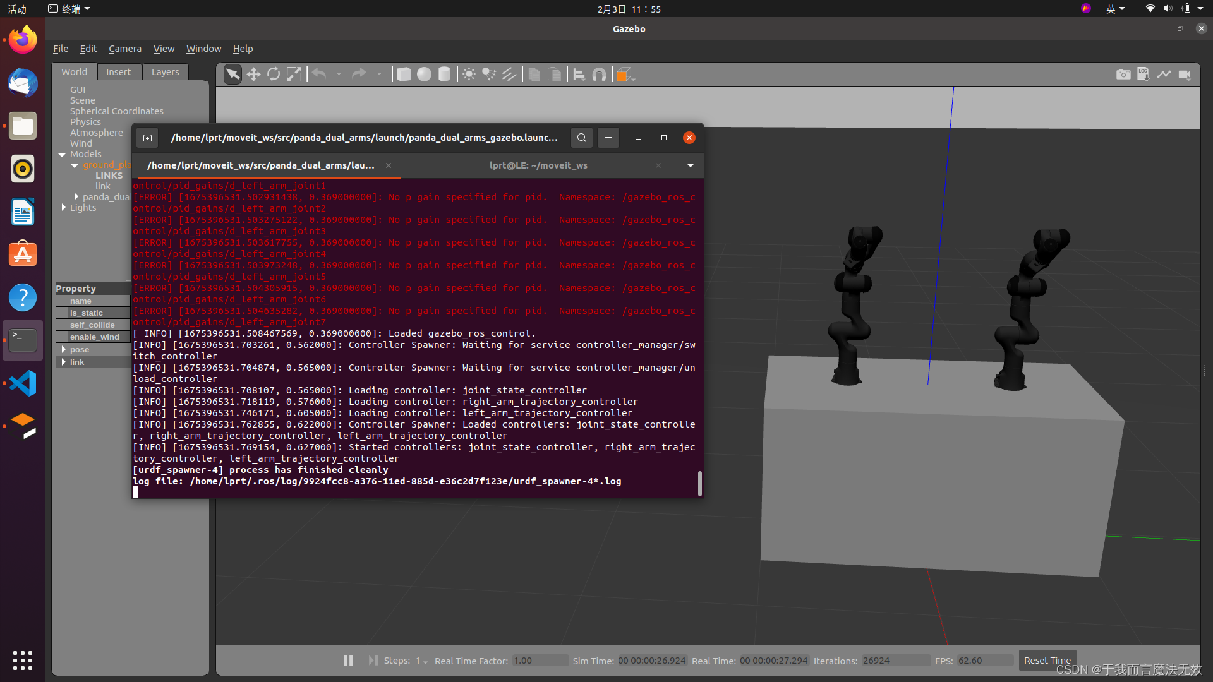
Task: Select the rotate mode tool
Action: click(274, 75)
